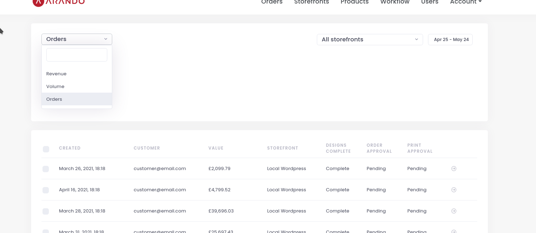Select Volume option in the list

tap(56, 87)
